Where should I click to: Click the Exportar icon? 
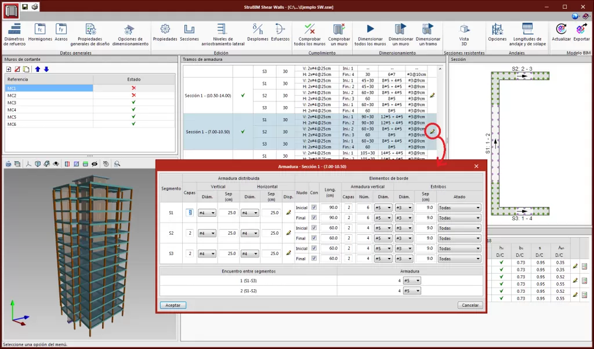coord(581,29)
